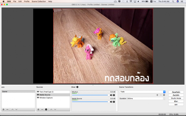Add a new source with the plus icon
The image size is (186, 116).
pos(38,109)
